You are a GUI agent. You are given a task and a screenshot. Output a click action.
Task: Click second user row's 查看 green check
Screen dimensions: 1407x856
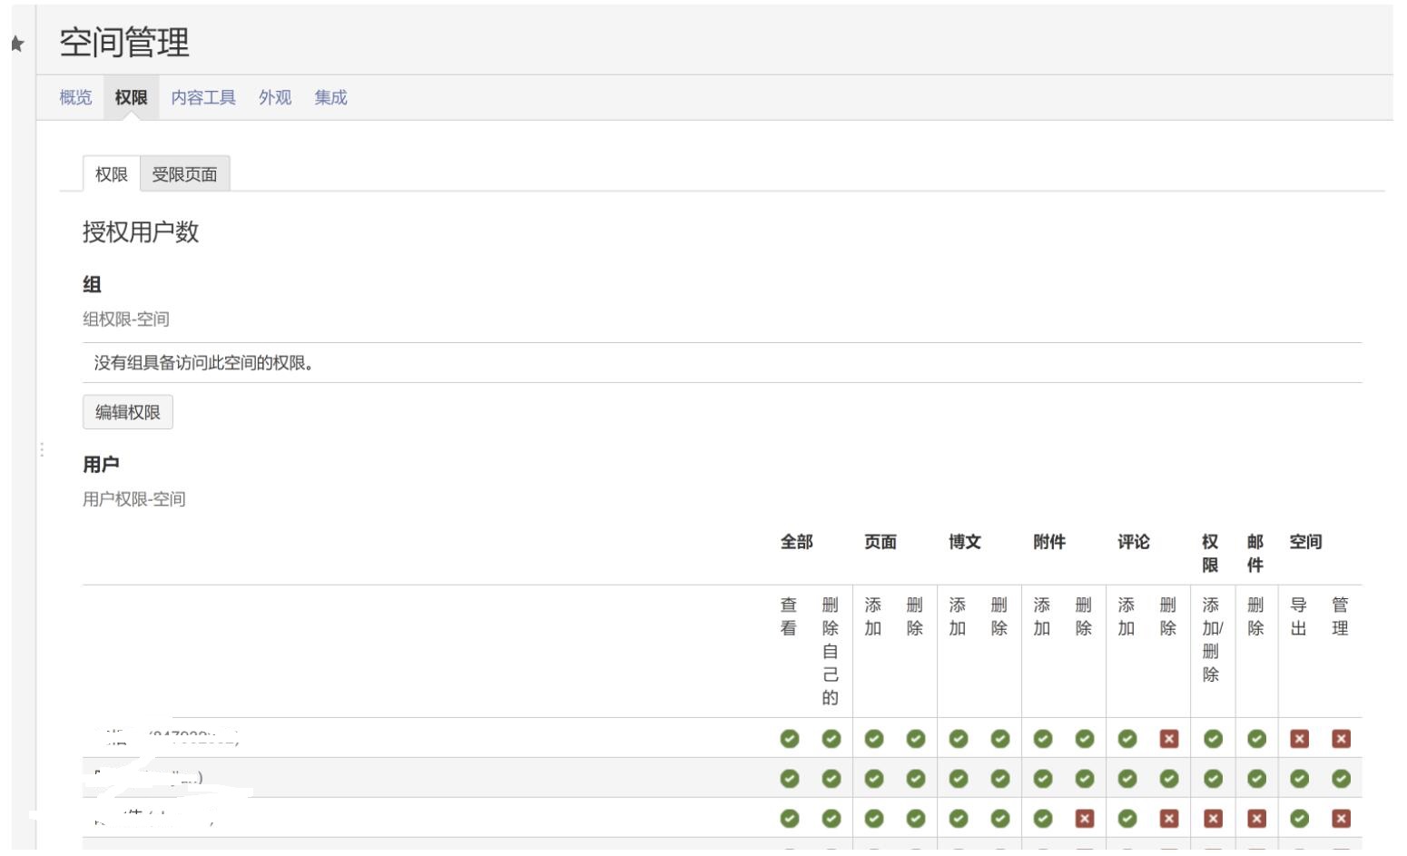pos(789,779)
